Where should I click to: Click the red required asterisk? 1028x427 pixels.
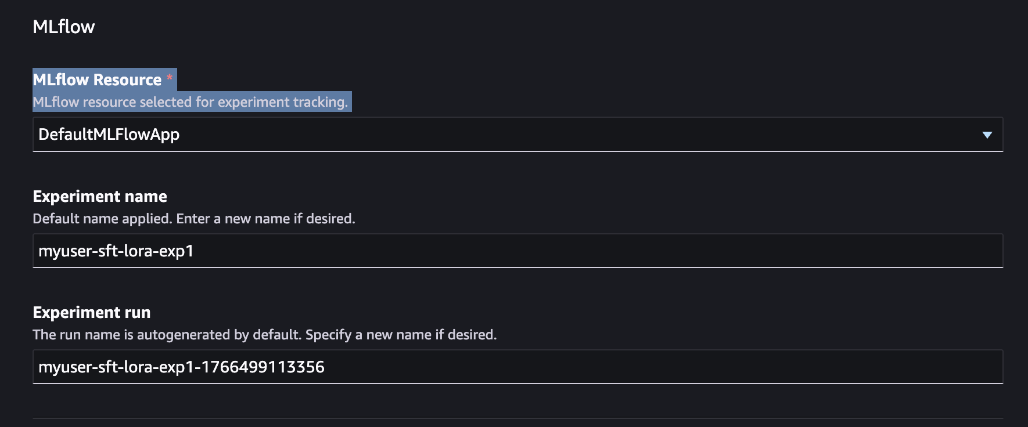(x=169, y=76)
